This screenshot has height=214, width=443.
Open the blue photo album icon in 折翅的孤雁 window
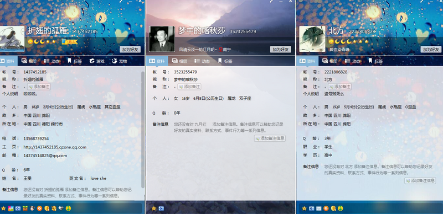[x=18, y=208]
